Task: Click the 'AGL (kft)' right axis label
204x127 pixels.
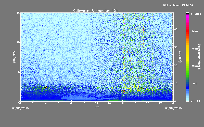Action: (180, 57)
